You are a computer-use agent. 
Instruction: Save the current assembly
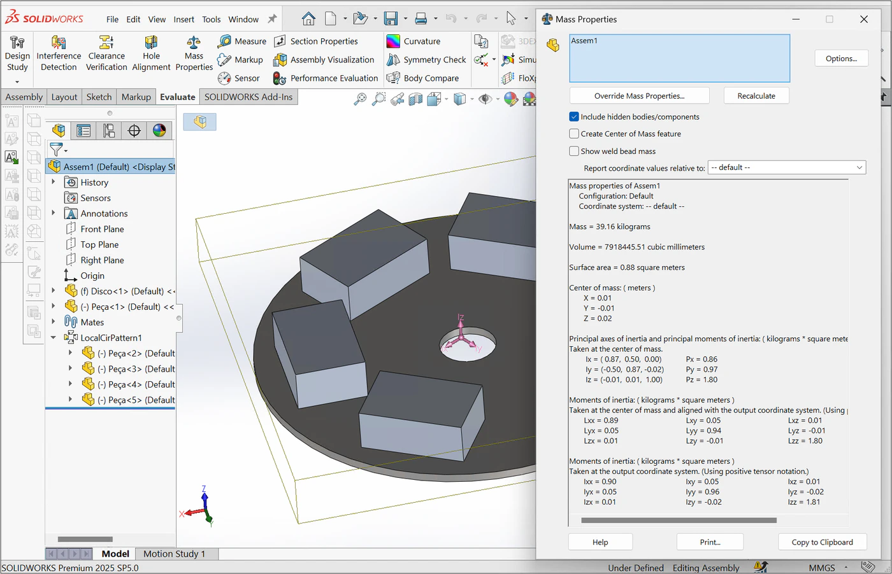391,18
